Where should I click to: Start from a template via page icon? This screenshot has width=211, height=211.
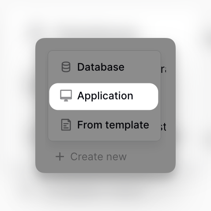[x=66, y=125]
